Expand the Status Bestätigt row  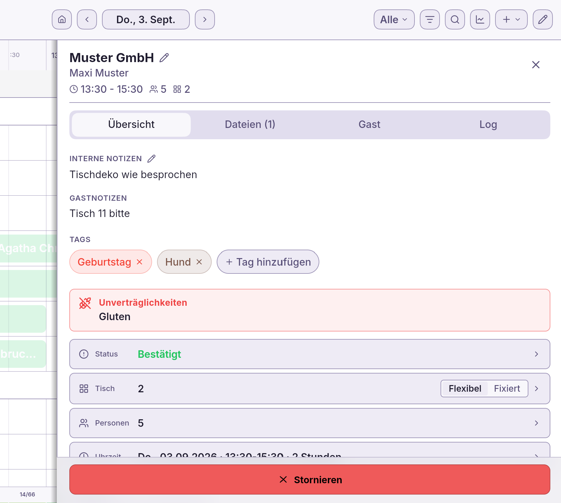point(310,354)
